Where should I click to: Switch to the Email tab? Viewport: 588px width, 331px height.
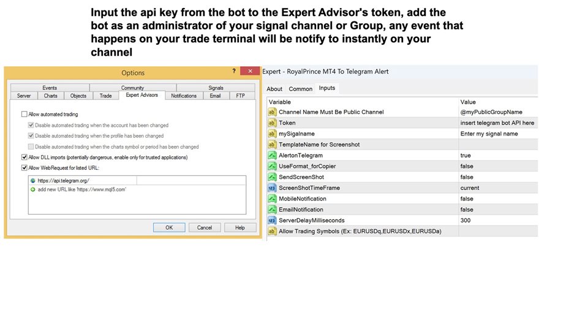(x=215, y=96)
